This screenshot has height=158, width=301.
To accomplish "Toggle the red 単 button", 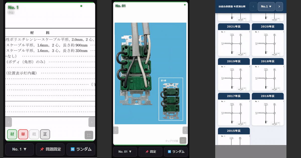I will (23, 134).
